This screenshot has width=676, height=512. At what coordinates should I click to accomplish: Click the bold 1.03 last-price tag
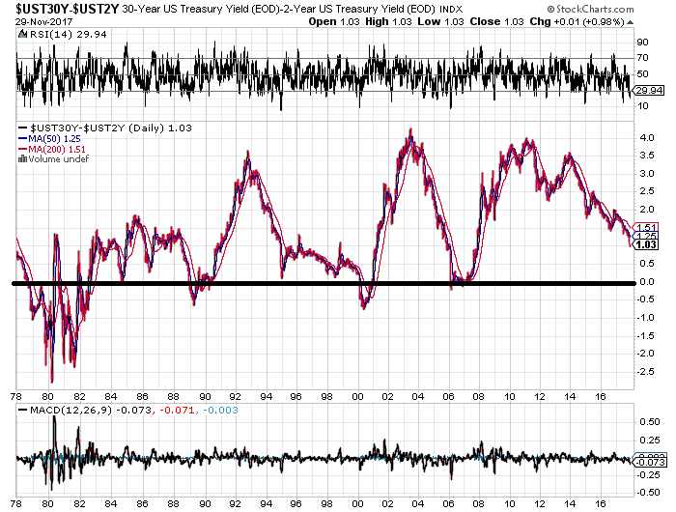point(649,245)
